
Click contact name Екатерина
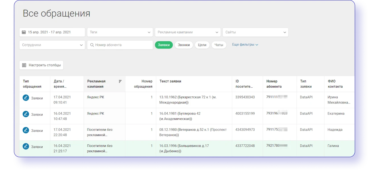point(336,113)
